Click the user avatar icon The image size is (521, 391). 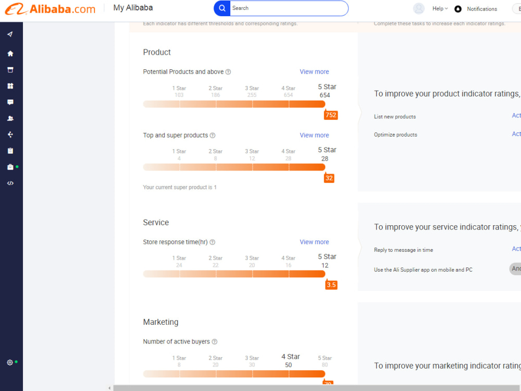pos(419,9)
